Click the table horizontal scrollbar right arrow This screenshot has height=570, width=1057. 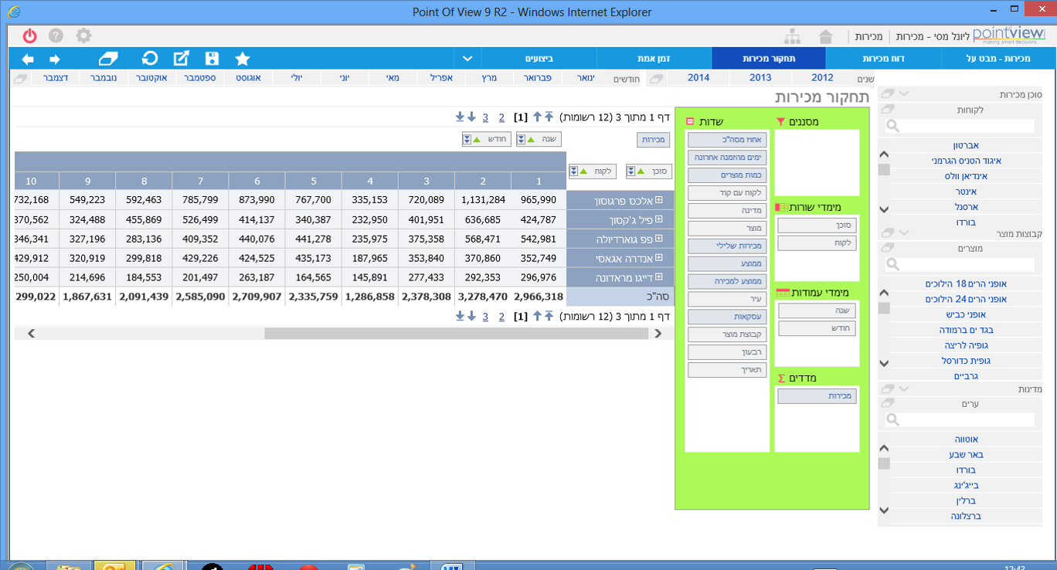658,334
